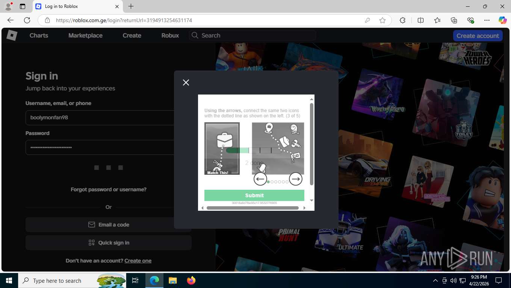Click the address bar URL
Viewport: 511px width, 288px height.
(x=124, y=20)
